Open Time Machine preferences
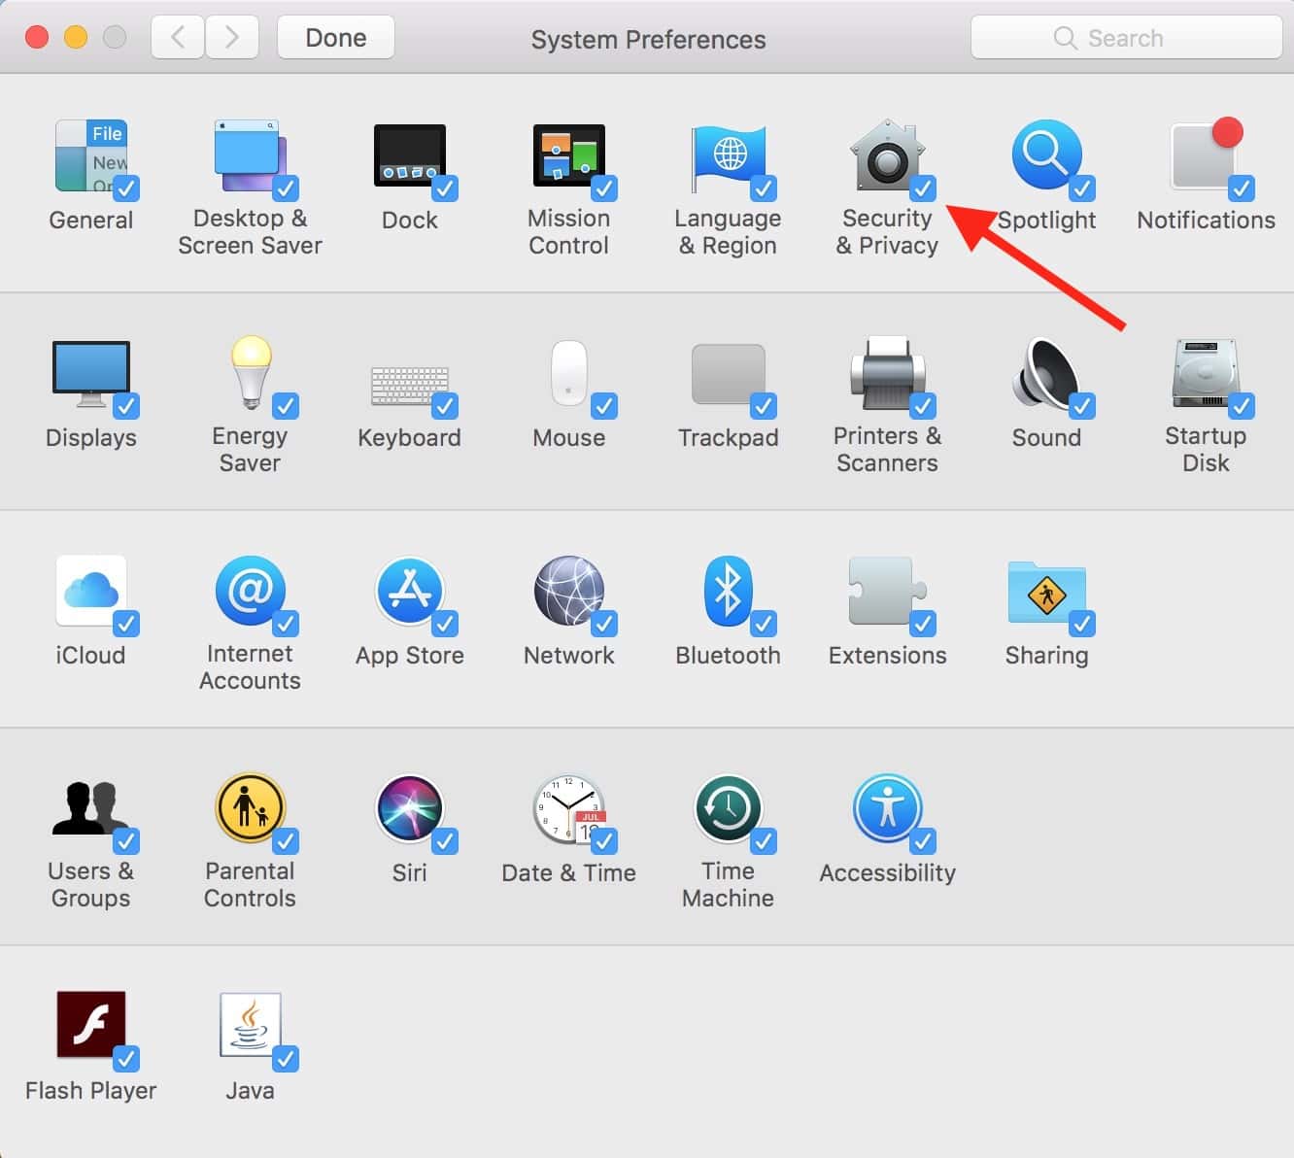Viewport: 1294px width, 1158px height. pyautogui.click(x=728, y=809)
